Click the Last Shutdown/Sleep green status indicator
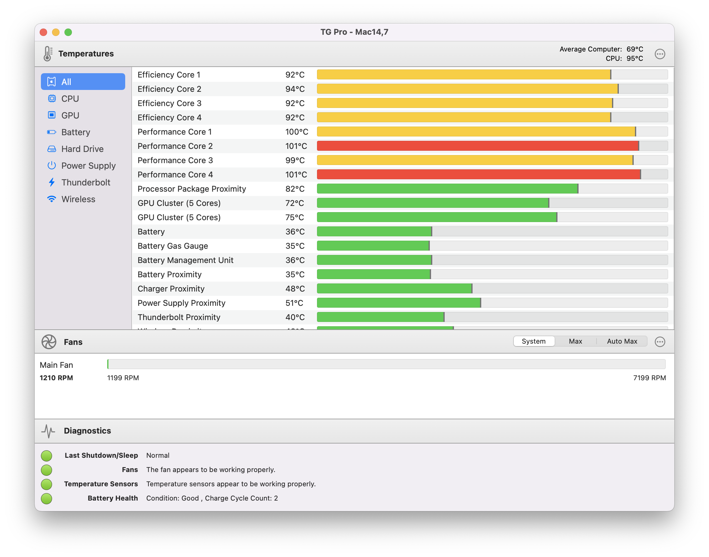This screenshot has height=557, width=709. click(46, 456)
